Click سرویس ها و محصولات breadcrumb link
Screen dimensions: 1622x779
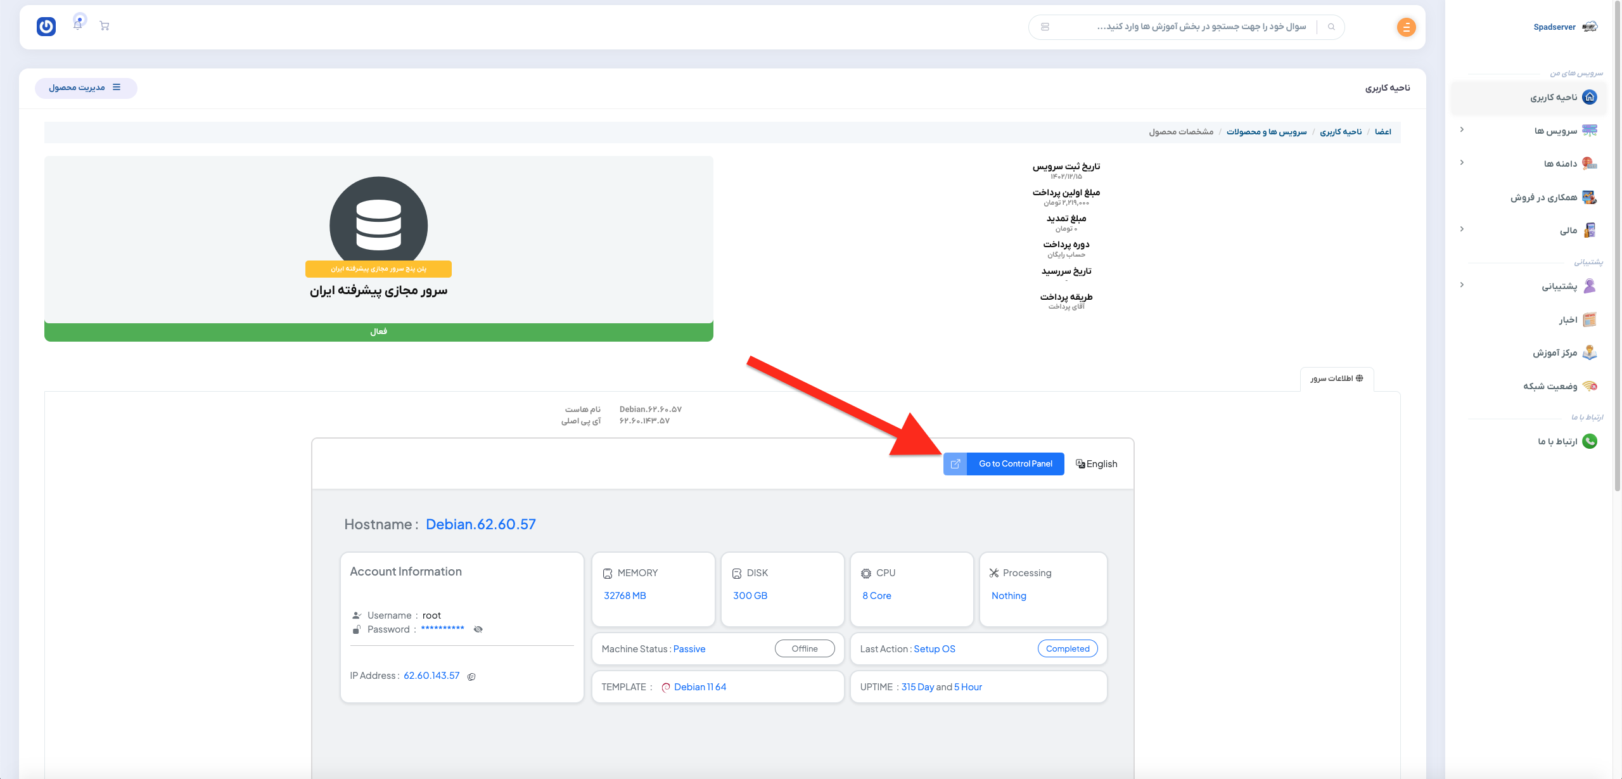[x=1267, y=132]
